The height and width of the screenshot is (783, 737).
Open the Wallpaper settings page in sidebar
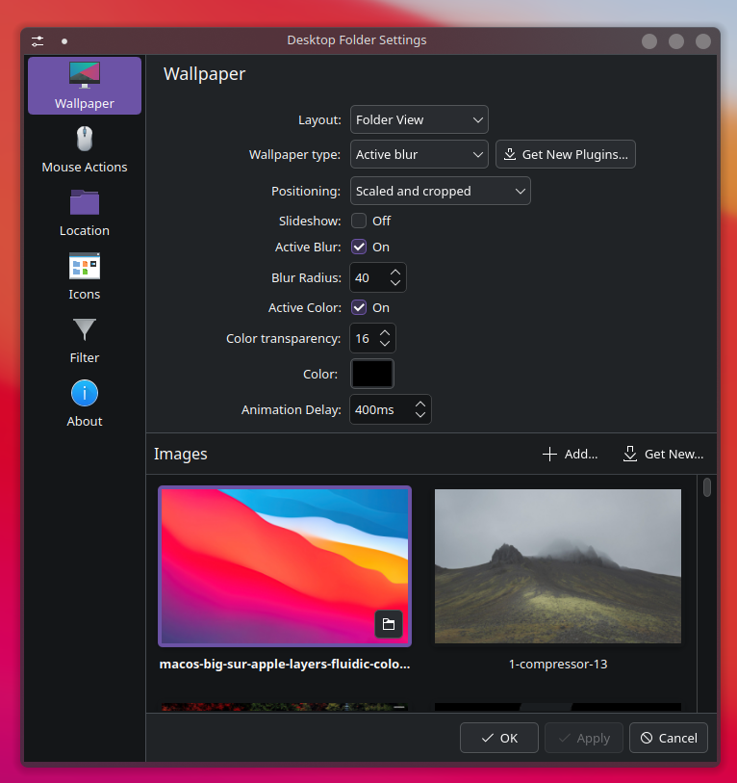click(85, 86)
